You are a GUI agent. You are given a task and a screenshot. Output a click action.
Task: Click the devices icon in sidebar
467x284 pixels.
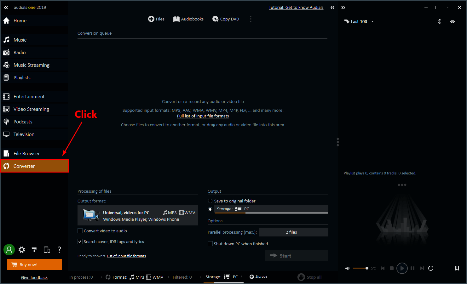47,250
